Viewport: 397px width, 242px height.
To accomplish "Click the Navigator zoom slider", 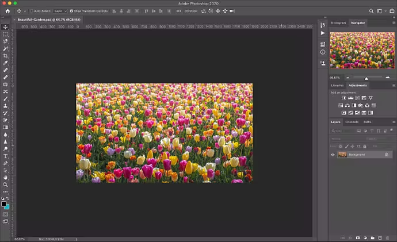I will 367,78.
